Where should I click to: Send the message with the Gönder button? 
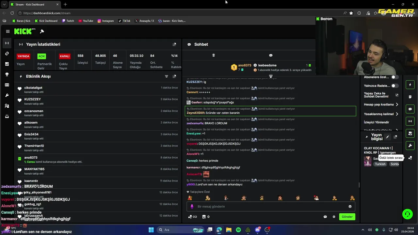(347, 217)
